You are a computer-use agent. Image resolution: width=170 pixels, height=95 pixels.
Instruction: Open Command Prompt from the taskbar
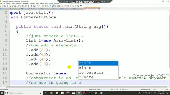[x=90, y=93]
